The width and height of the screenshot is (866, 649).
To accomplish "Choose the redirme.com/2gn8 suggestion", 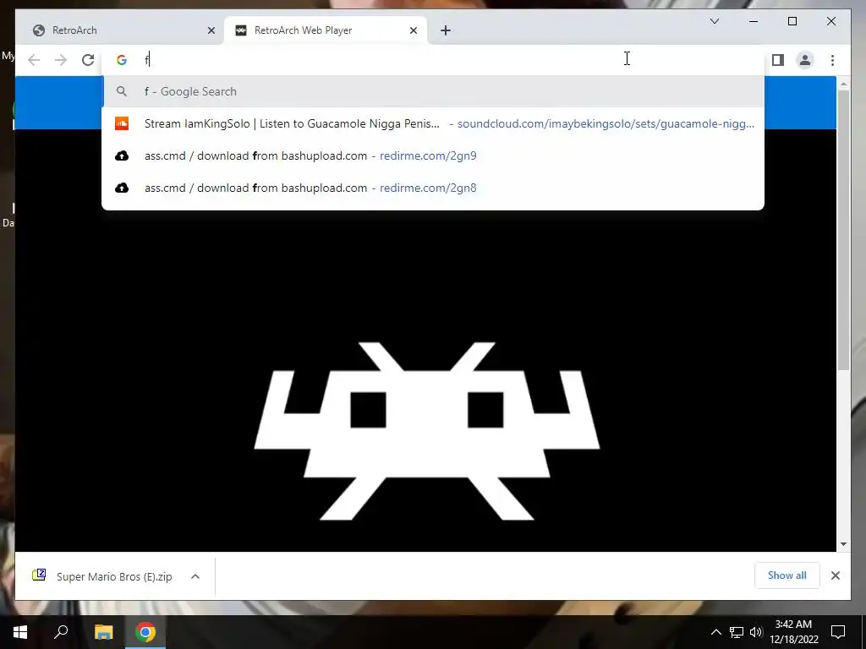I will (434, 188).
